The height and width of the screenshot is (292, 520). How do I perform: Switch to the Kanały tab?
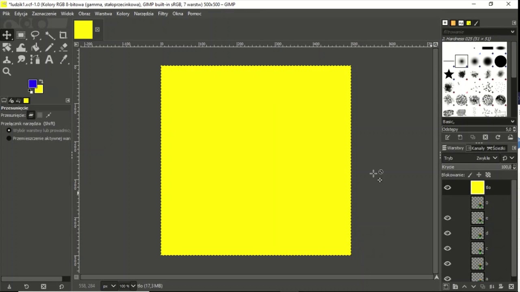tap(475, 148)
